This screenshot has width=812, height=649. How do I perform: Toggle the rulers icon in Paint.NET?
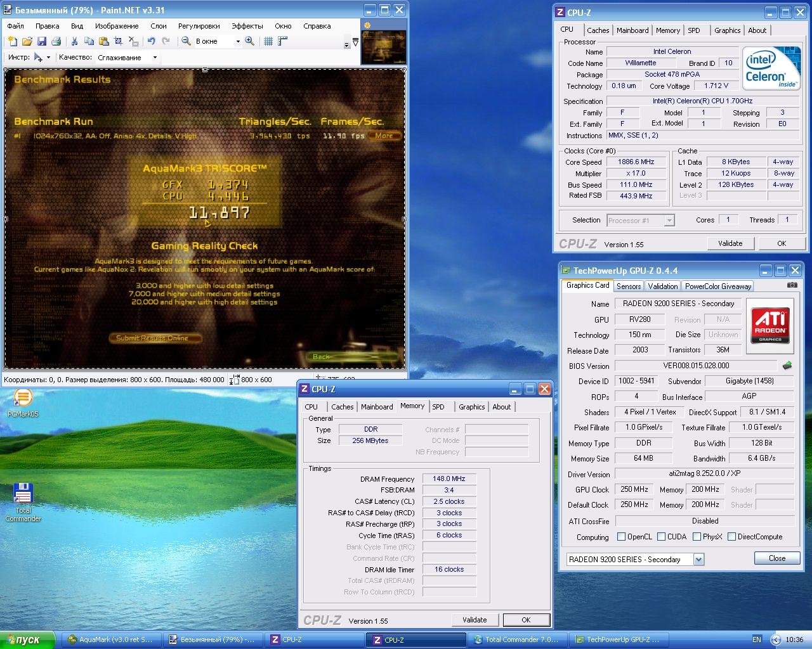pos(283,41)
